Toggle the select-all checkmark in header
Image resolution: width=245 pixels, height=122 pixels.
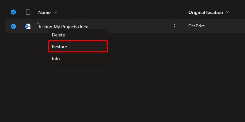[13, 12]
